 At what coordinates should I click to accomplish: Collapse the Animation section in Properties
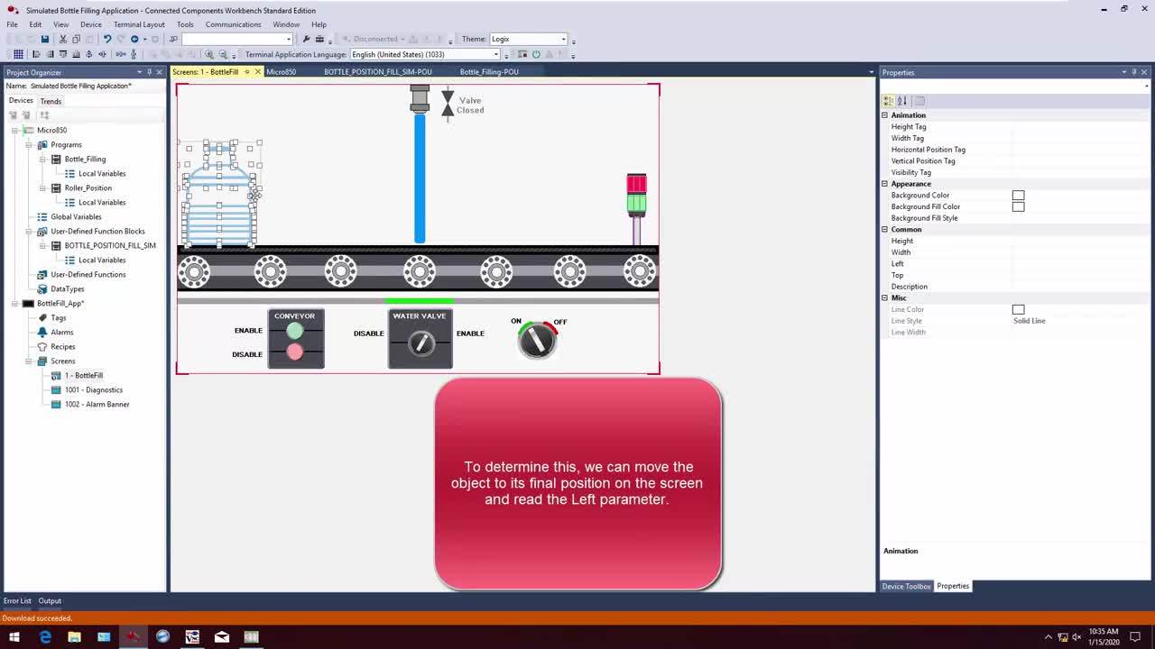tap(885, 115)
